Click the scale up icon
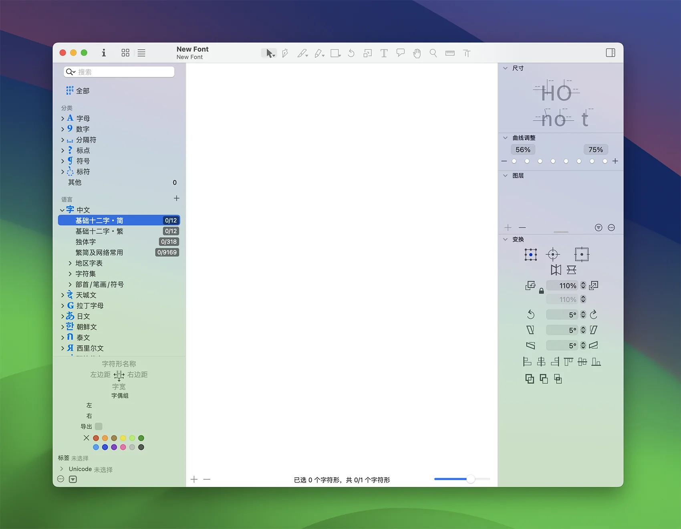The height and width of the screenshot is (529, 681). (x=594, y=285)
